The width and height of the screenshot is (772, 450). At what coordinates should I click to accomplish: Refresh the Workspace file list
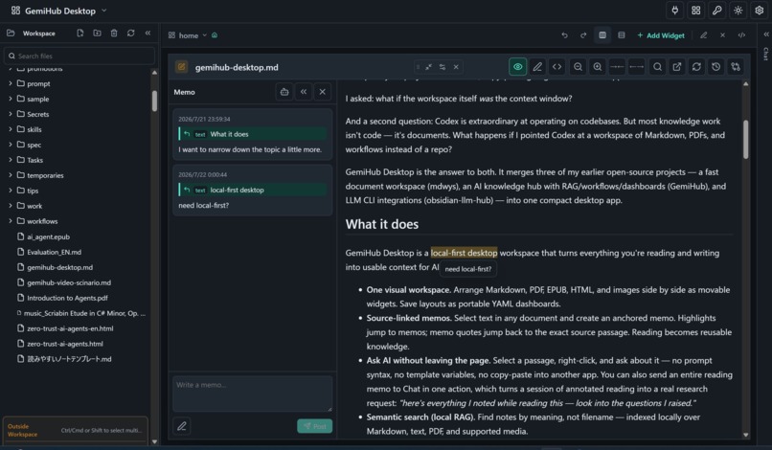[130, 33]
